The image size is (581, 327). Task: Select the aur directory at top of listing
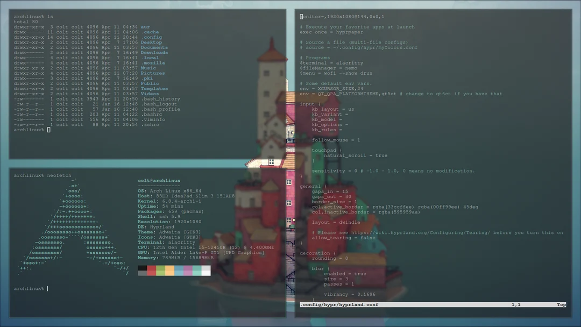(x=145, y=26)
